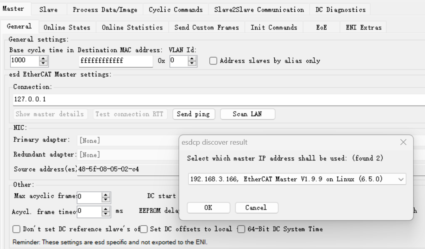Viewport: 425px width, 249px height.
Task: Close the esdcp discover result dialog
Action: (x=404, y=142)
